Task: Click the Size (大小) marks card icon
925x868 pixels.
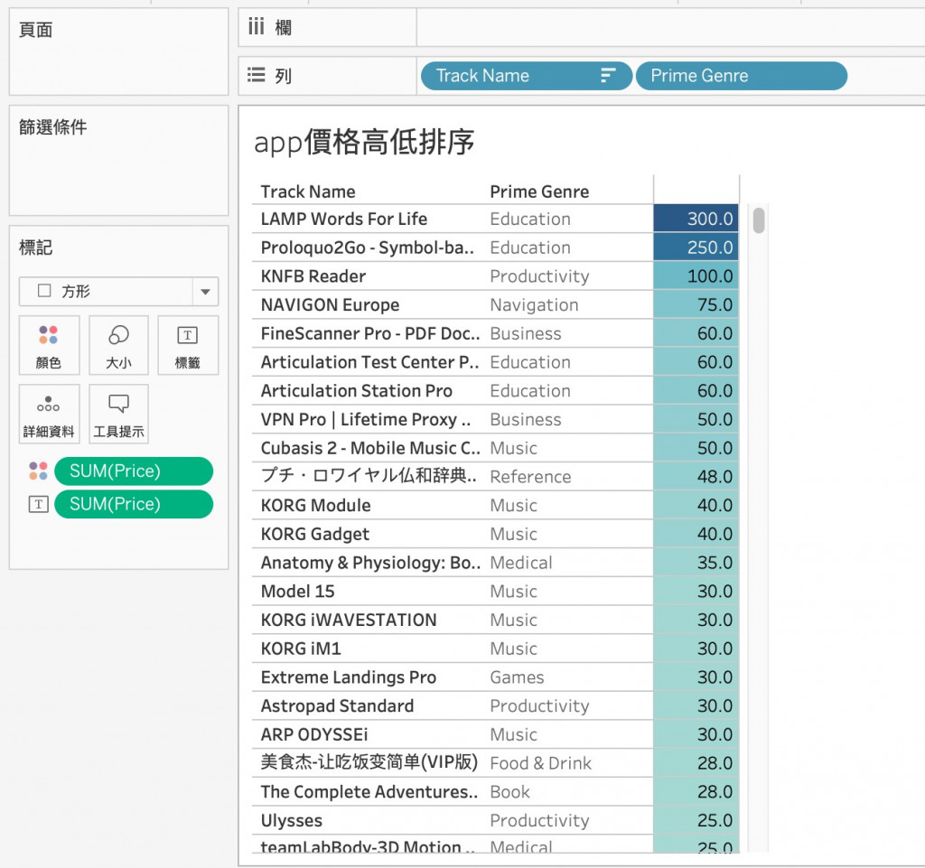Action: pyautogui.click(x=118, y=346)
